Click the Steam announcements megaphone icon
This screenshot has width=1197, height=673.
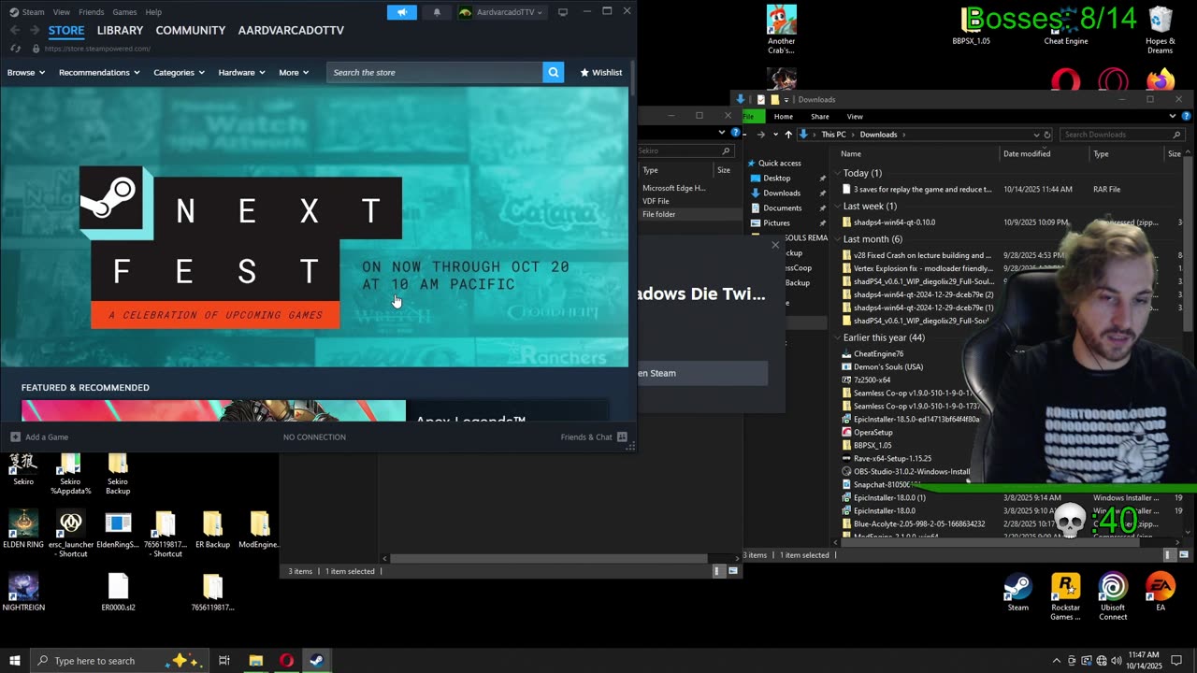pyautogui.click(x=402, y=12)
